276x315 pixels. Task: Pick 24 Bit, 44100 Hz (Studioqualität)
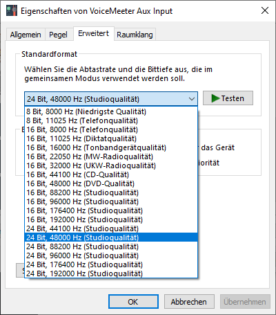[111, 228]
